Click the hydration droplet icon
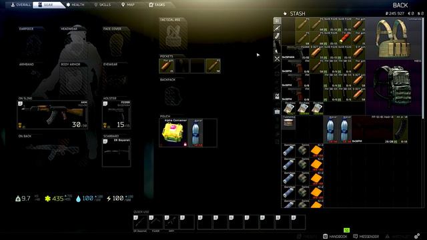 [x=79, y=199]
